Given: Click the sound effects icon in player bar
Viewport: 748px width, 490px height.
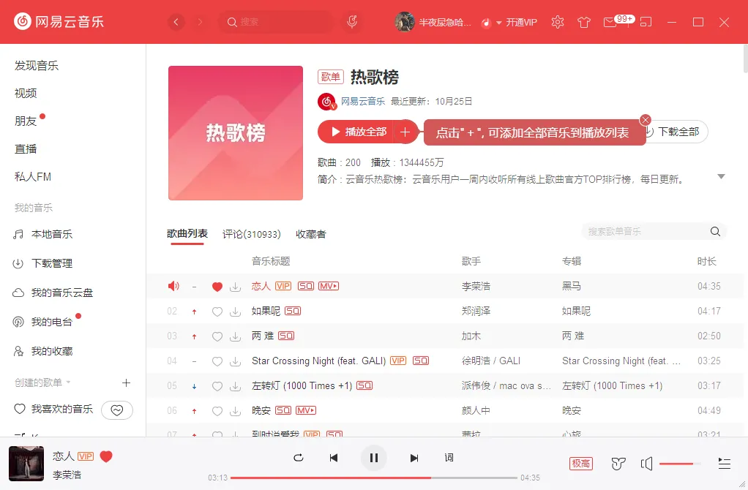Looking at the screenshot, I should point(618,464).
